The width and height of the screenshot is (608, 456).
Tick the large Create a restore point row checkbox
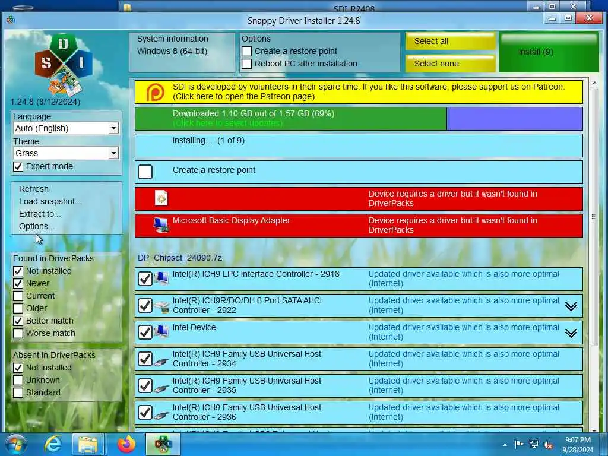[145, 172]
